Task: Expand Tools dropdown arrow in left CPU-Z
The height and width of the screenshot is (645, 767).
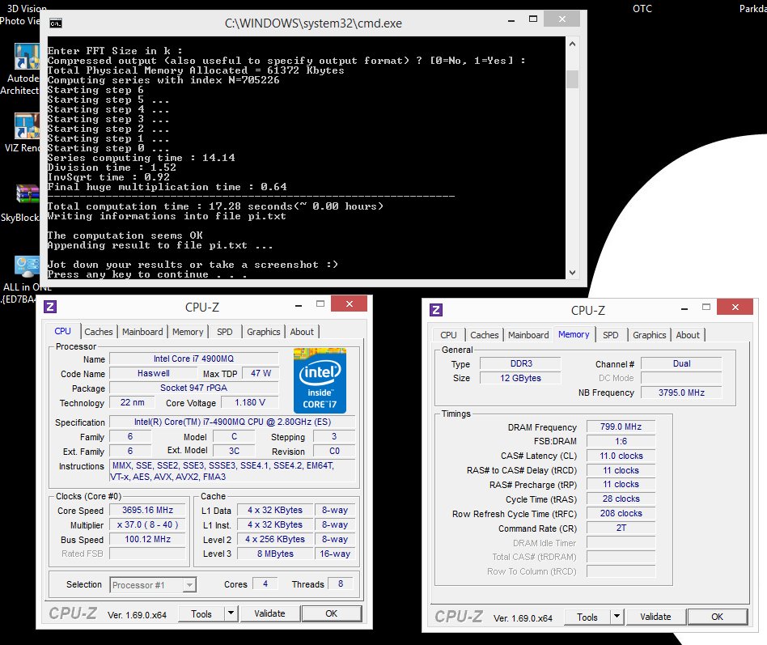Action: [231, 613]
